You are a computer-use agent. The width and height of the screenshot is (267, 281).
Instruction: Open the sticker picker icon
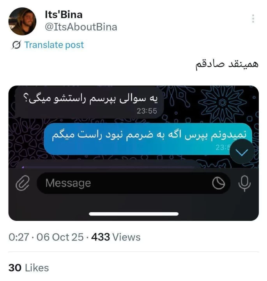tap(218, 183)
